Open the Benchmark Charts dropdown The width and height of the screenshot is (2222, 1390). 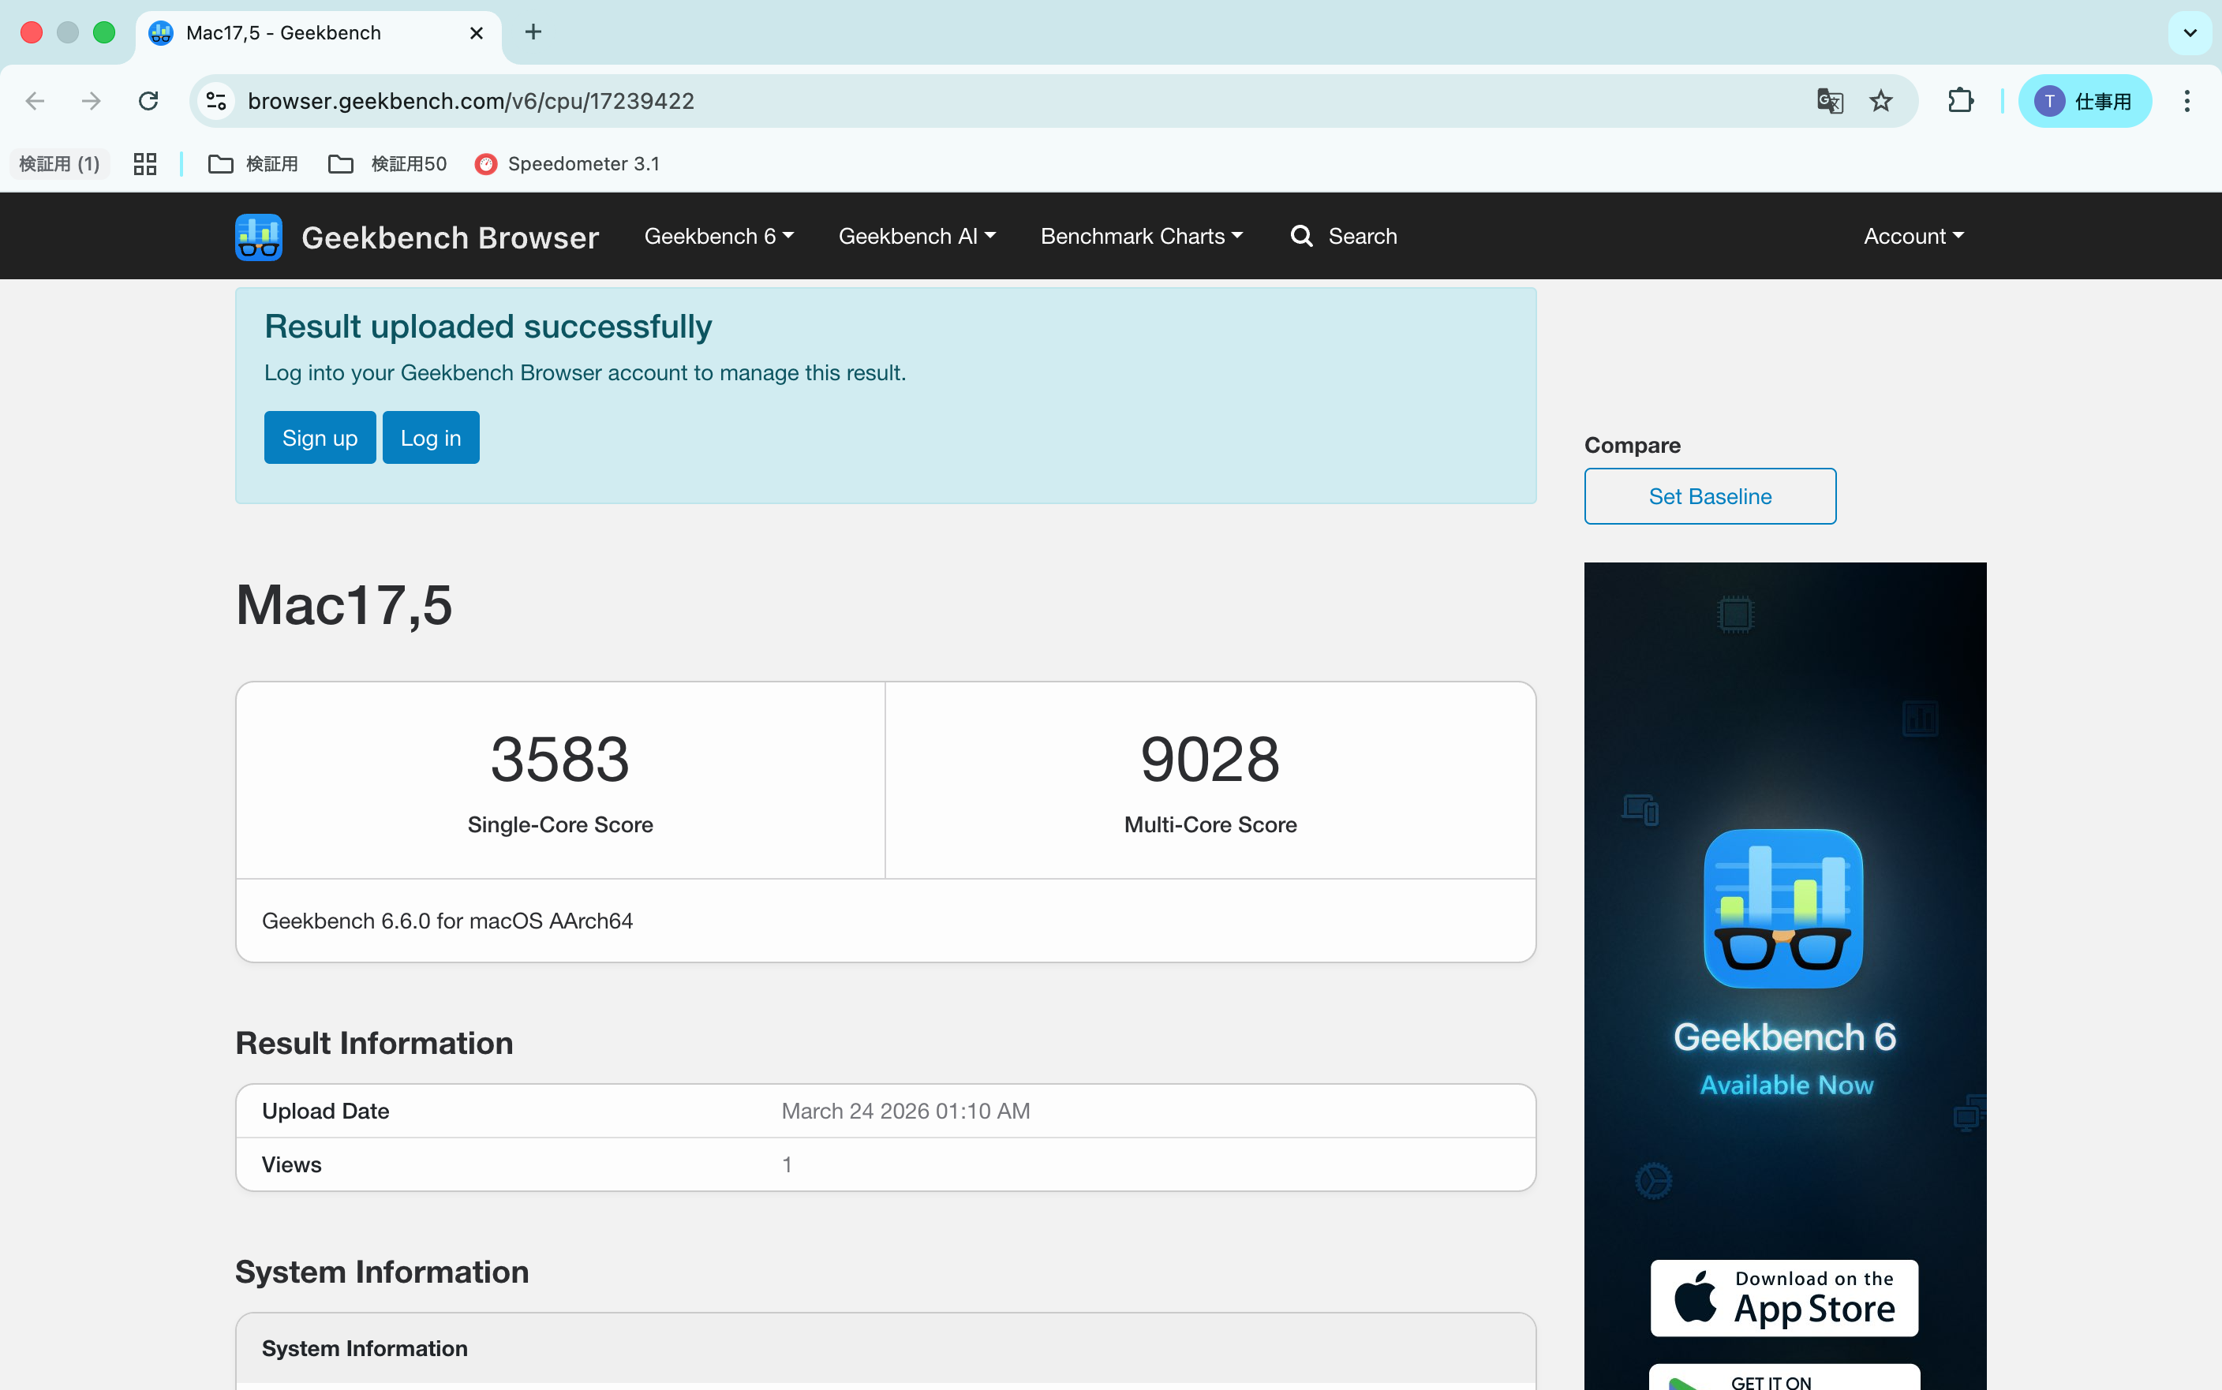pos(1141,236)
